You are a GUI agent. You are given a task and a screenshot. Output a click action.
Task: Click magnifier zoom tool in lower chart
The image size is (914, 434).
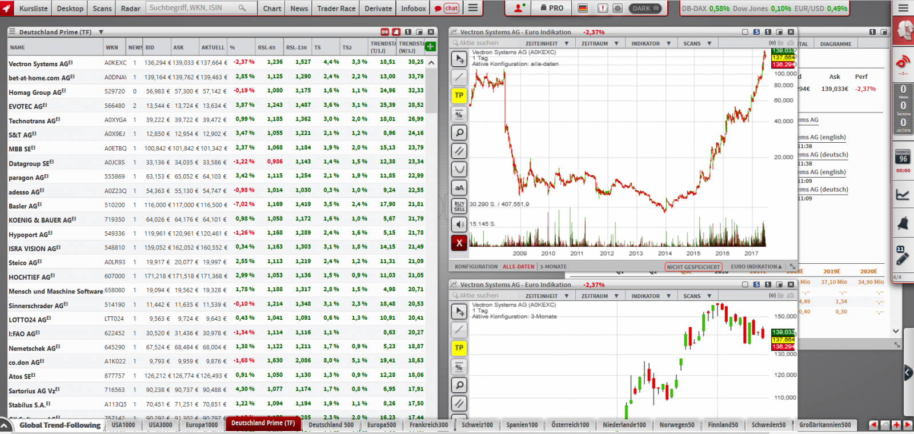pyautogui.click(x=459, y=385)
